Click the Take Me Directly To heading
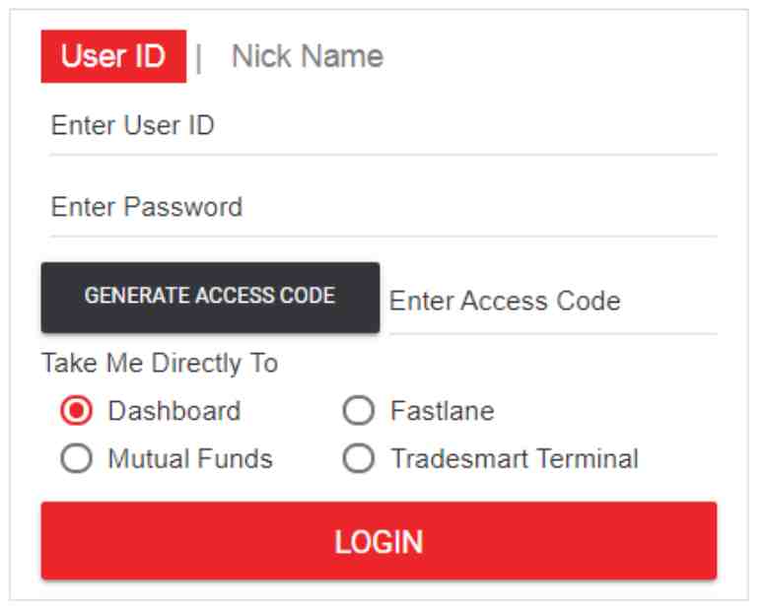The width and height of the screenshot is (765, 613). (159, 364)
